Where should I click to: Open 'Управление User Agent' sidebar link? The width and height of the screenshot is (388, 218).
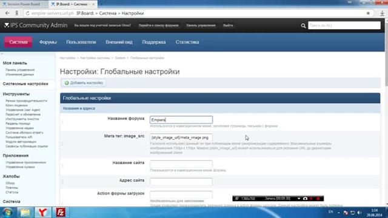(23, 110)
